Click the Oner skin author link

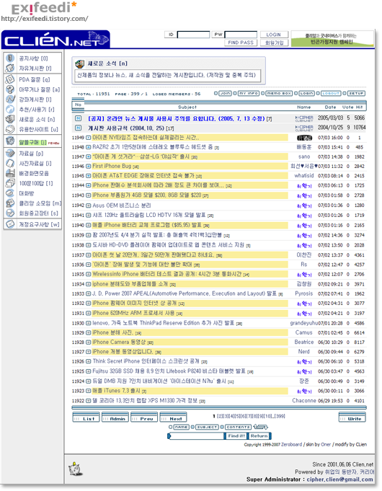pos(326,445)
